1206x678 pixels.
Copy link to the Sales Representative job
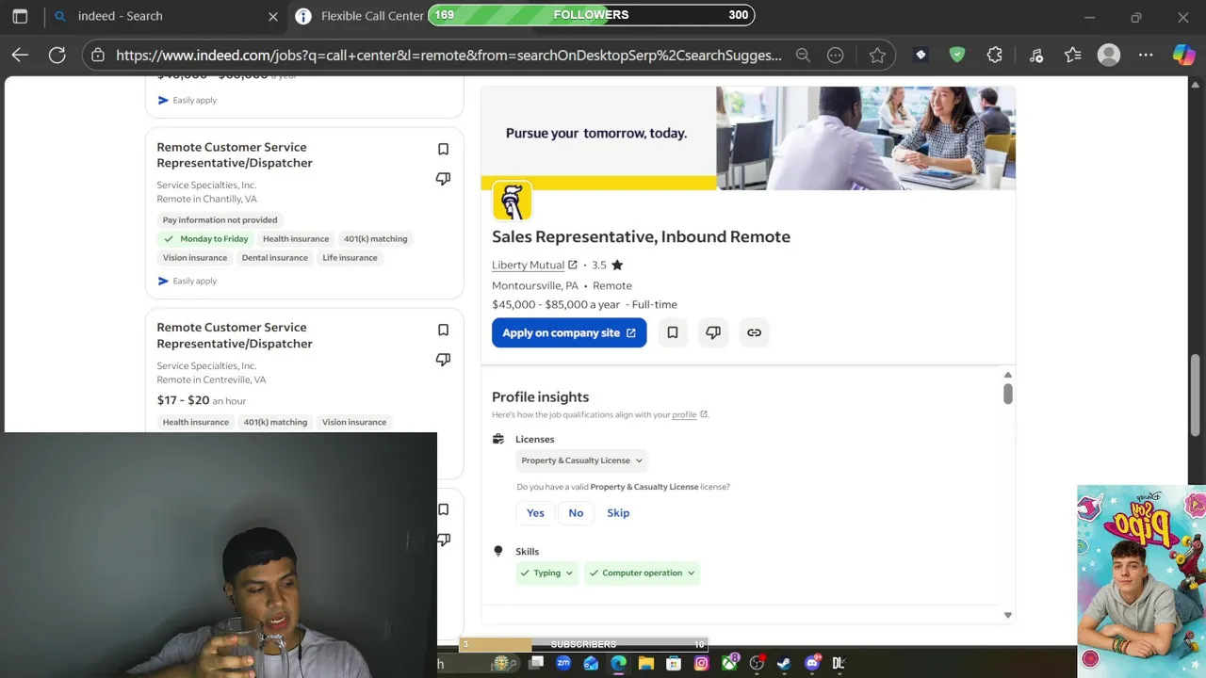click(x=754, y=332)
